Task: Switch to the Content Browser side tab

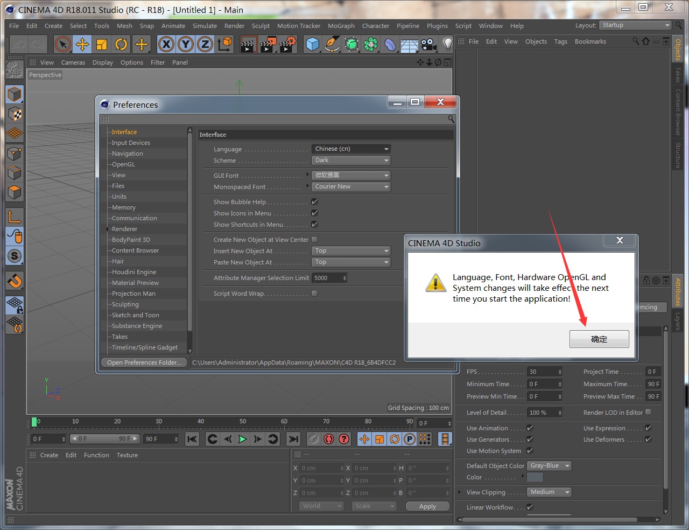Action: pos(678,112)
